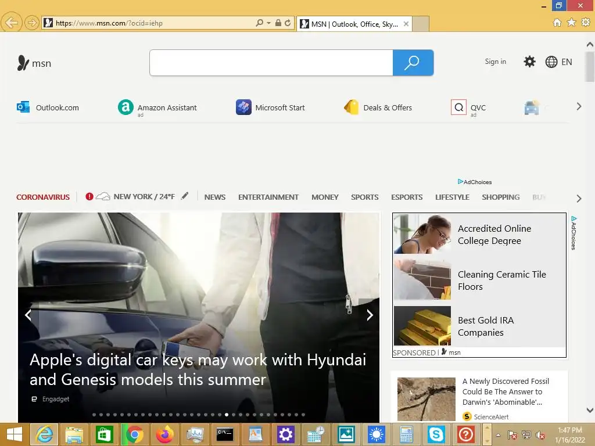Open the MONEY category
595x446 pixels.
click(x=325, y=197)
